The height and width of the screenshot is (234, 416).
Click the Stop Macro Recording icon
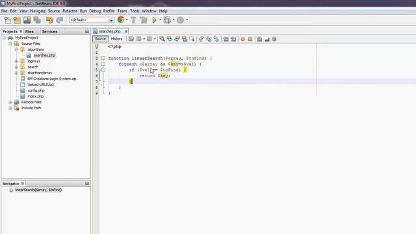(x=250, y=39)
